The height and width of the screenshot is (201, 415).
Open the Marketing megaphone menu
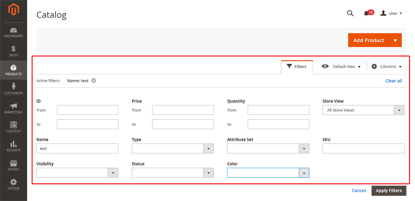[x=14, y=108]
